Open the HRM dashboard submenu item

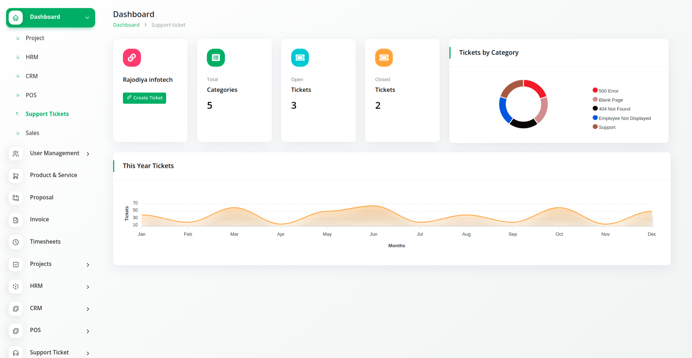tap(32, 57)
